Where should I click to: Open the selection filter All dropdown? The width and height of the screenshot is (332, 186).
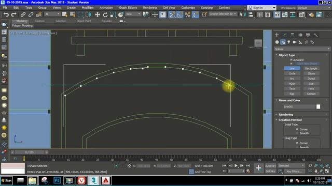pyautogui.click(x=52, y=14)
